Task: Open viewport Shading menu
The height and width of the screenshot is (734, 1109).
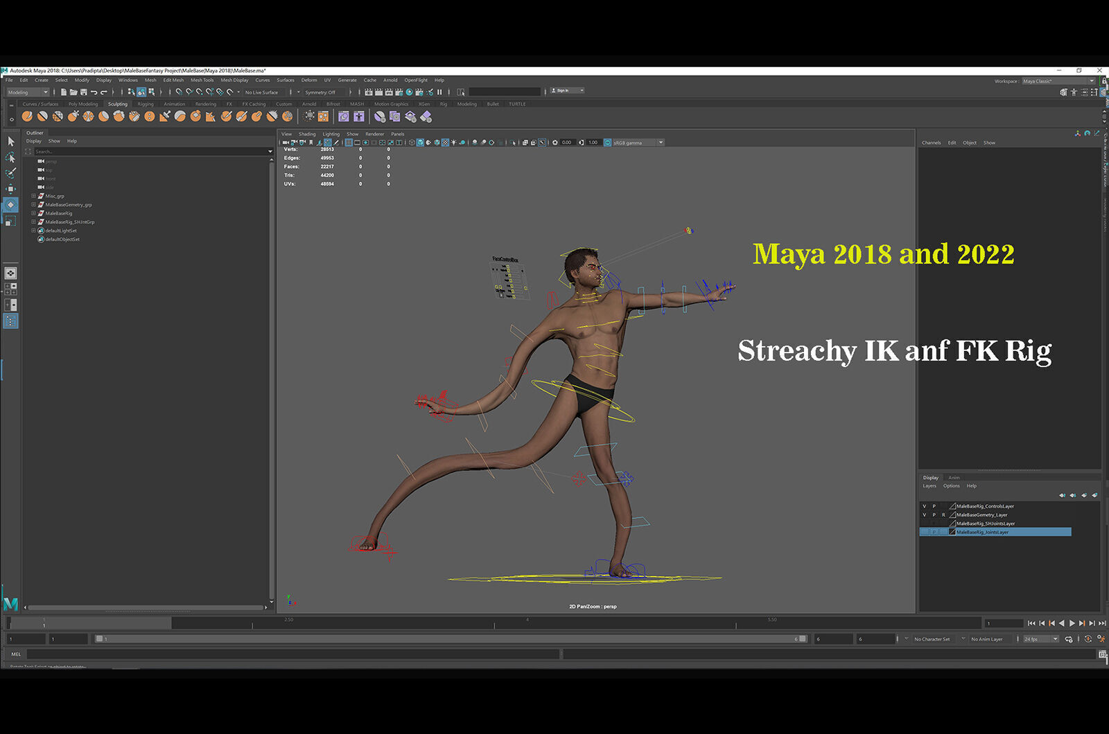Action: coord(307,134)
